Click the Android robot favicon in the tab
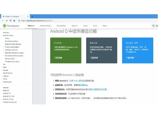The width and height of the screenshot is (158, 119). [3, 17]
